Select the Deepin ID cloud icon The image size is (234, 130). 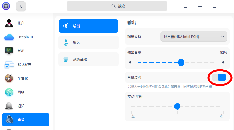9,37
